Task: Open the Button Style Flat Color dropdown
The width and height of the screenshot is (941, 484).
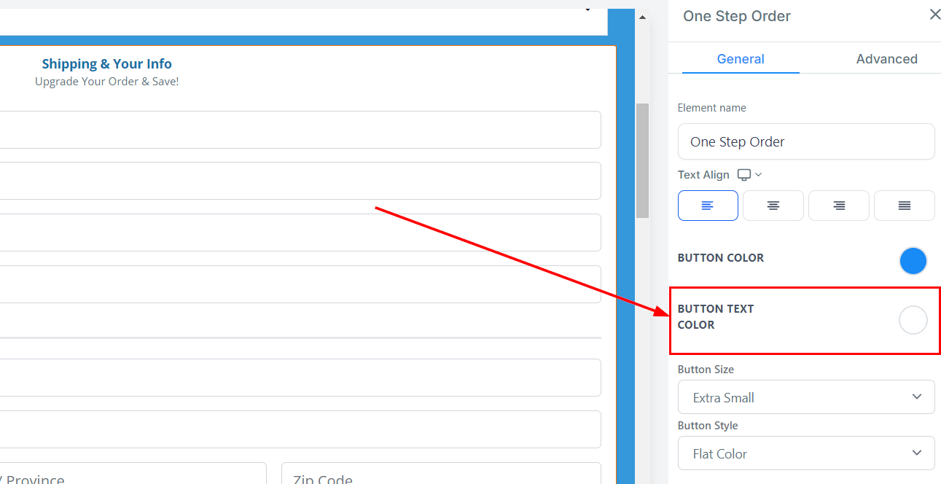Action: pyautogui.click(x=805, y=453)
